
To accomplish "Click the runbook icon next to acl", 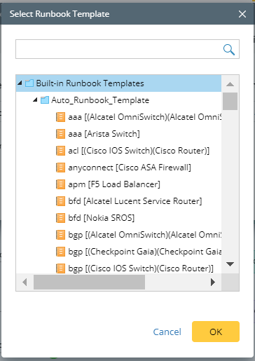I will tap(60, 151).
